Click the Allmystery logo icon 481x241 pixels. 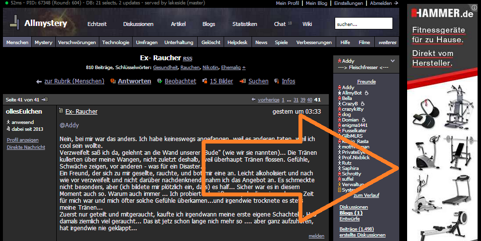pos(16,23)
